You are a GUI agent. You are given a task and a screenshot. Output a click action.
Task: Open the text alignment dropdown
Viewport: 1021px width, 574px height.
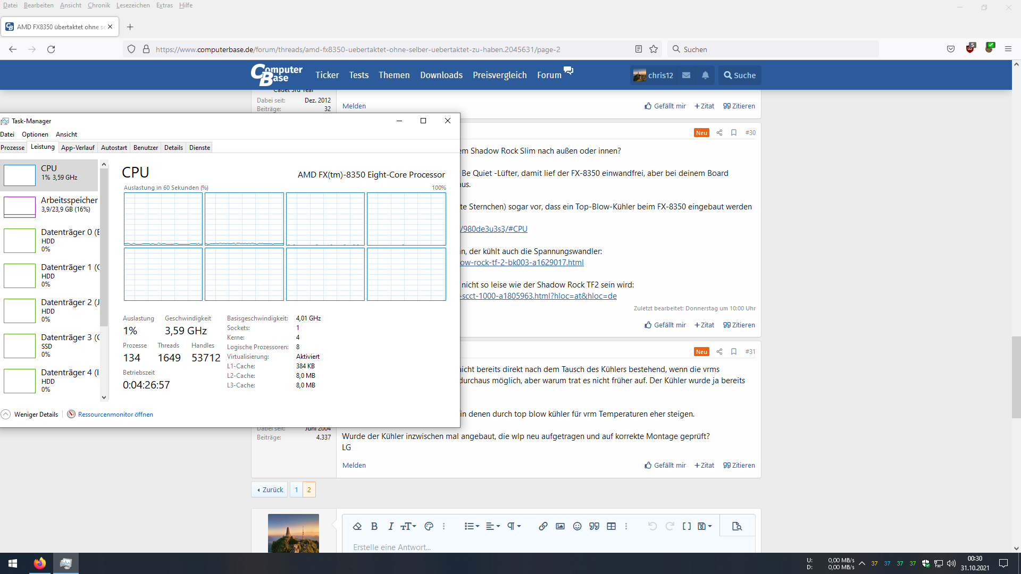tap(493, 526)
